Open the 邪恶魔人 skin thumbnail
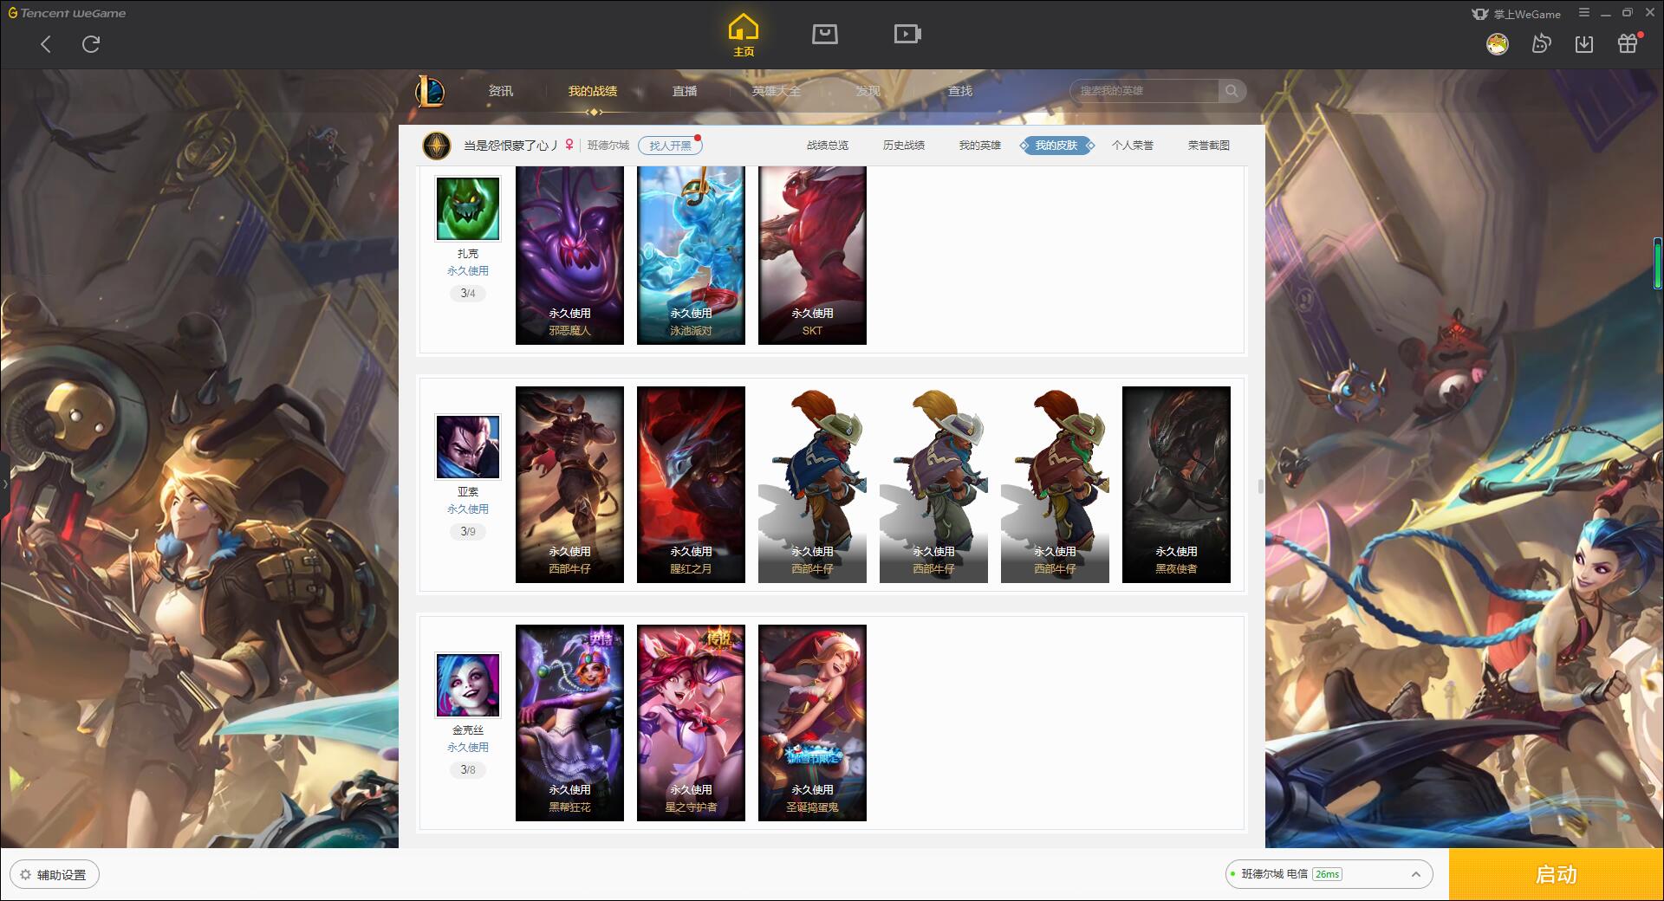 click(x=569, y=256)
